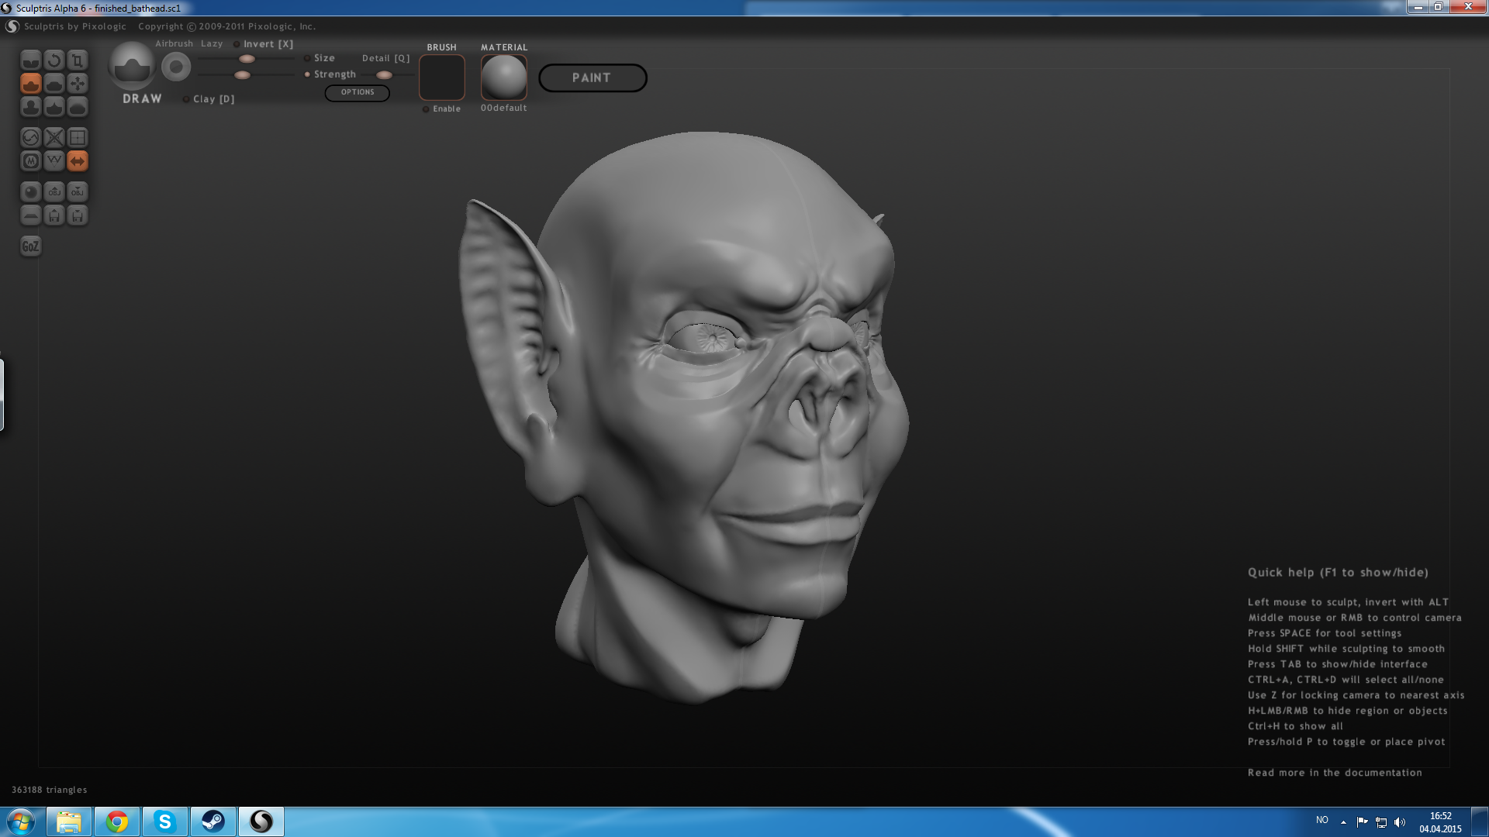Open the 00default material selector
1489x837 pixels.
pyautogui.click(x=503, y=77)
